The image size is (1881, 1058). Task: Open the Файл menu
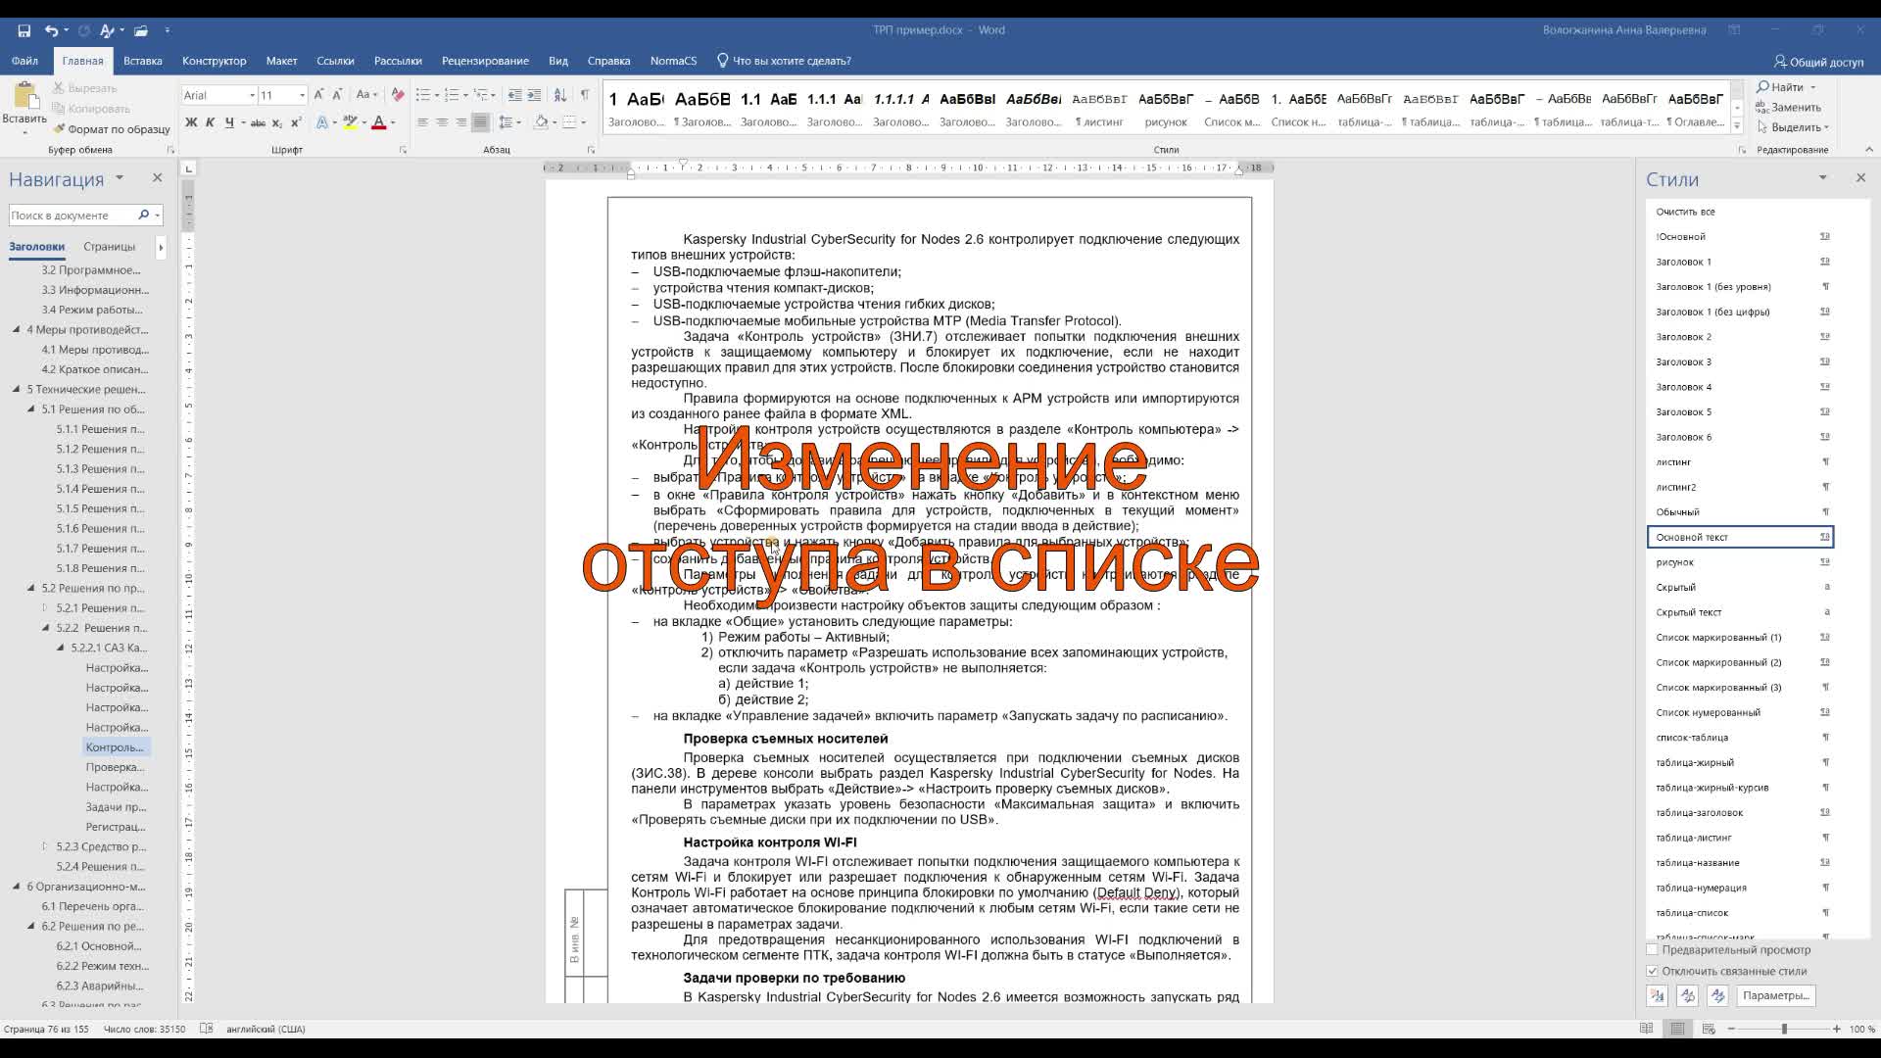click(x=25, y=61)
